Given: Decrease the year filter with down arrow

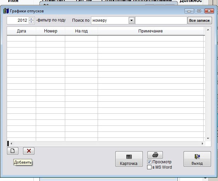Looking at the screenshot, I should click(x=31, y=22).
